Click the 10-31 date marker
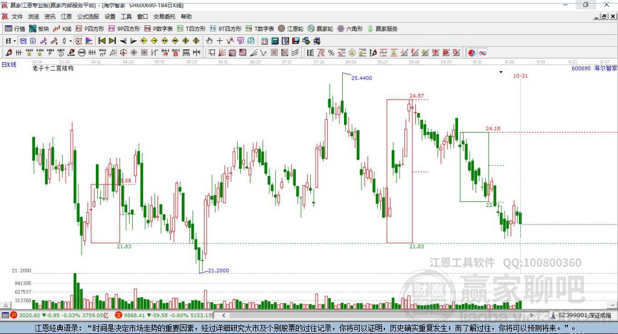Viewport: 618px width, 334px height. pyautogui.click(x=520, y=75)
